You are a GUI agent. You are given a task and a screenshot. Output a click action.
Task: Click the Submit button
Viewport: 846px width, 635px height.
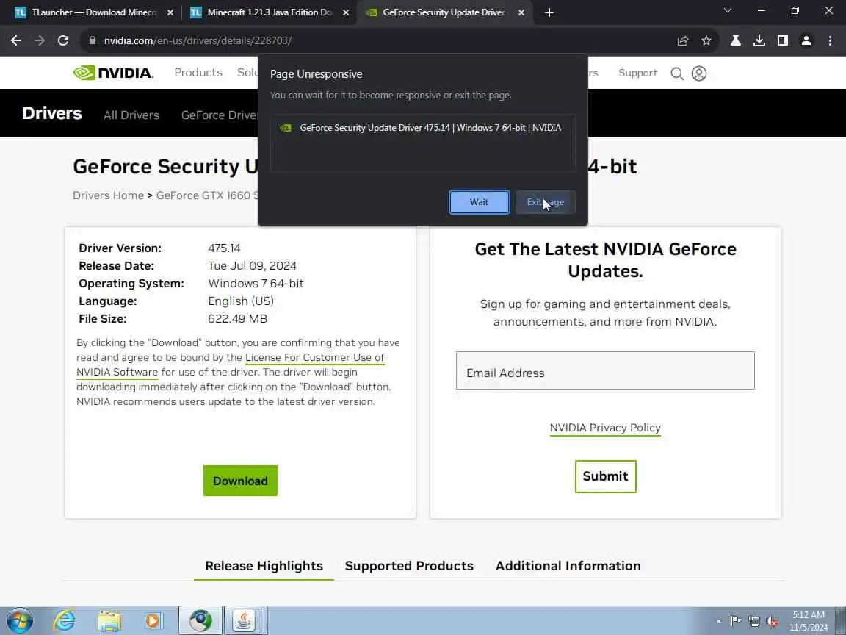point(605,476)
